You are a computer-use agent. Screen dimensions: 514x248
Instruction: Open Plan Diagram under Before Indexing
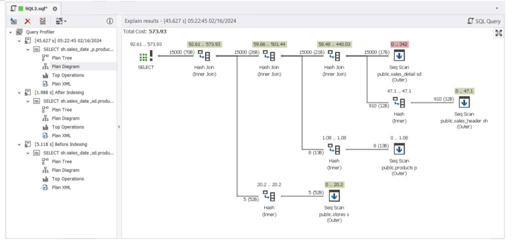[66, 170]
